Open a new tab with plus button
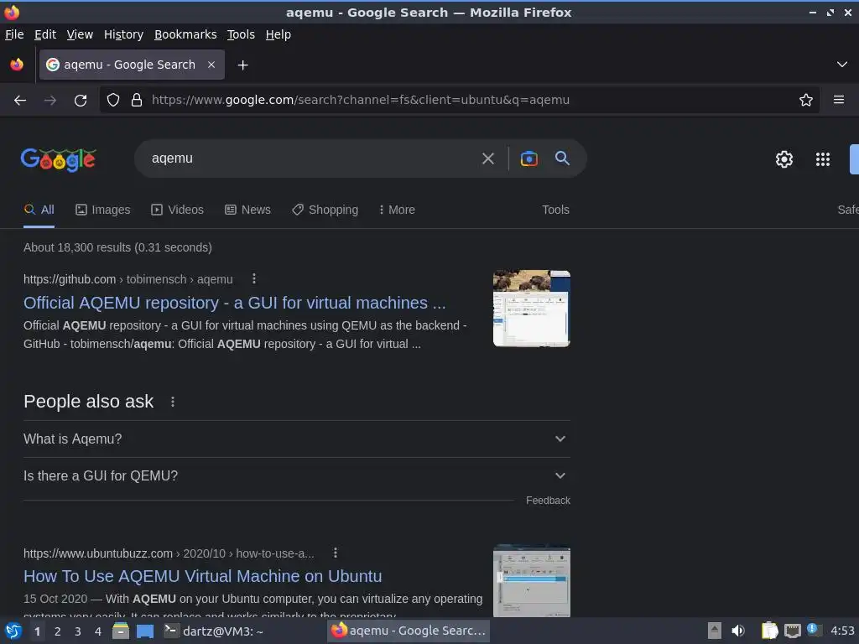The width and height of the screenshot is (859, 644). [242, 65]
